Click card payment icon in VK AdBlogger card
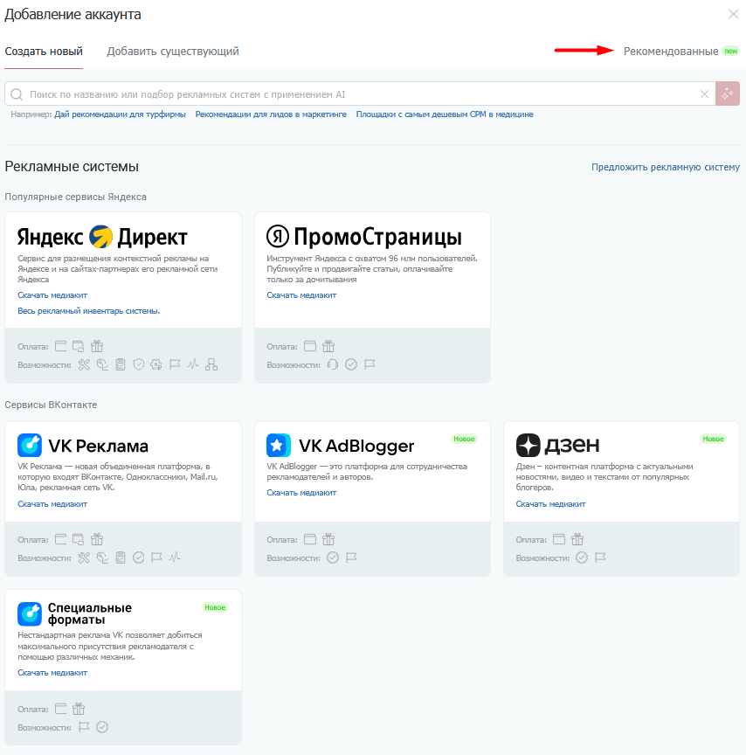This screenshot has height=755, width=746. click(x=310, y=539)
